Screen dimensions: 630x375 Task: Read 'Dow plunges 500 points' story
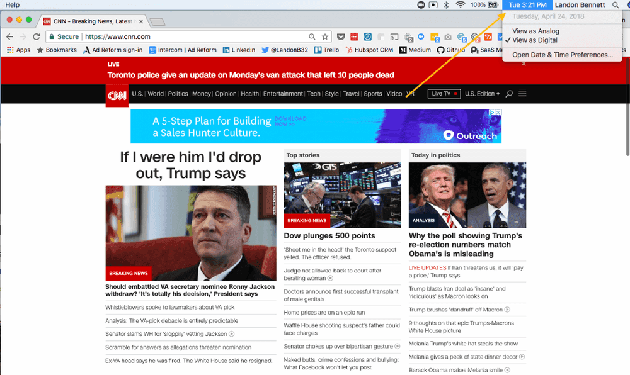(x=329, y=236)
